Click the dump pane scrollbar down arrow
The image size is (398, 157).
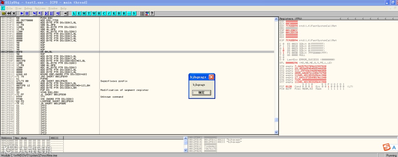pos(186,150)
